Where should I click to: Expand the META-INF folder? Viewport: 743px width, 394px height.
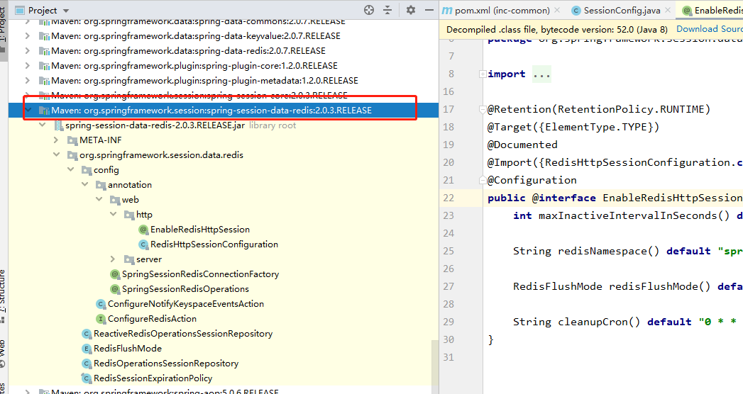pyautogui.click(x=56, y=140)
